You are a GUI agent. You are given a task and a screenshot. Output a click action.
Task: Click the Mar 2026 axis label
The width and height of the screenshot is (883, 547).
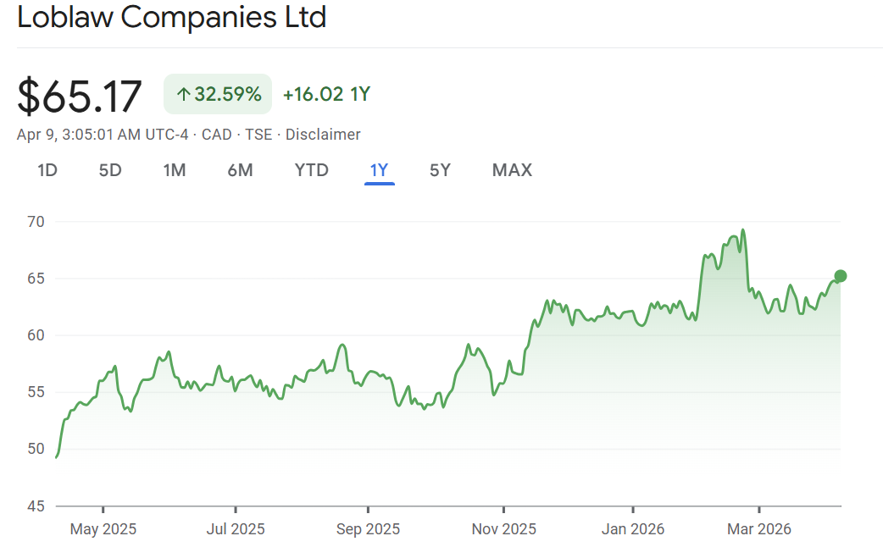coord(758,529)
